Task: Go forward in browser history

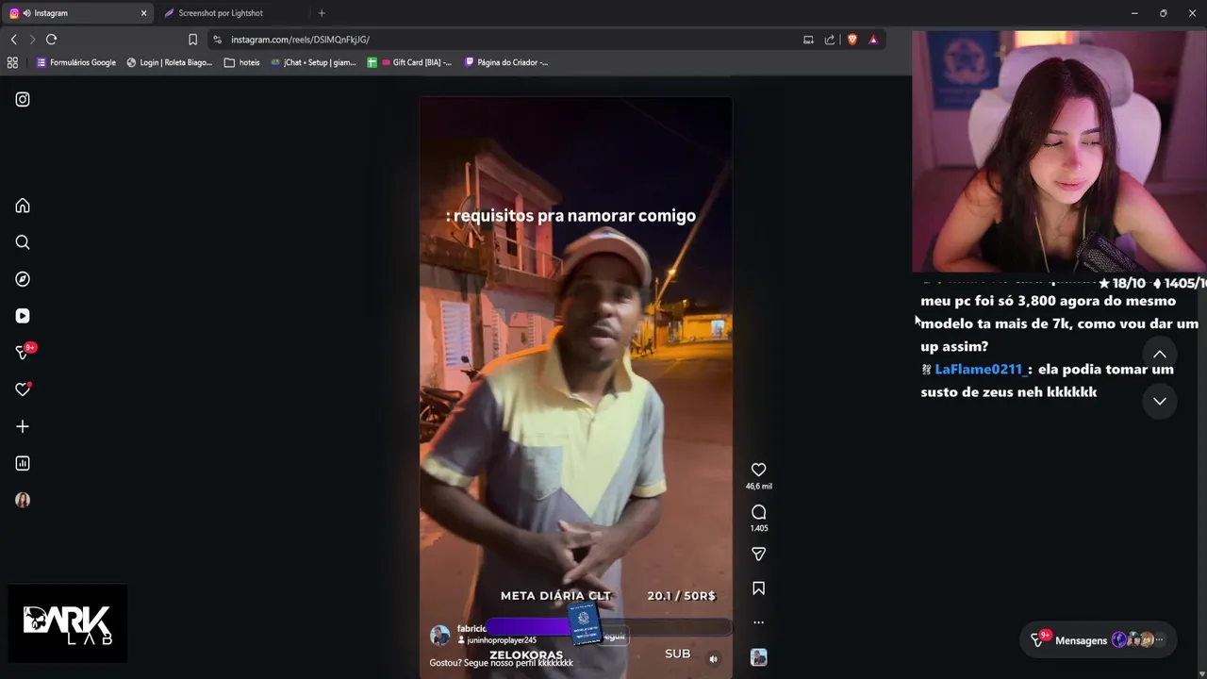Action: tap(32, 40)
